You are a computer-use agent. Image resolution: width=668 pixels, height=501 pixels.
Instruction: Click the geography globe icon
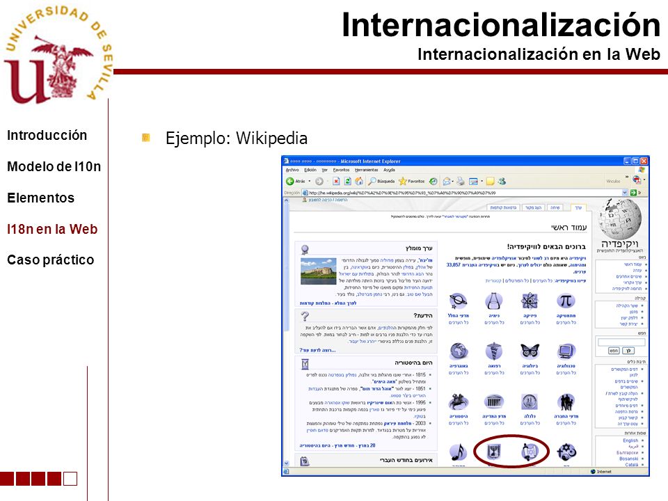click(x=459, y=351)
